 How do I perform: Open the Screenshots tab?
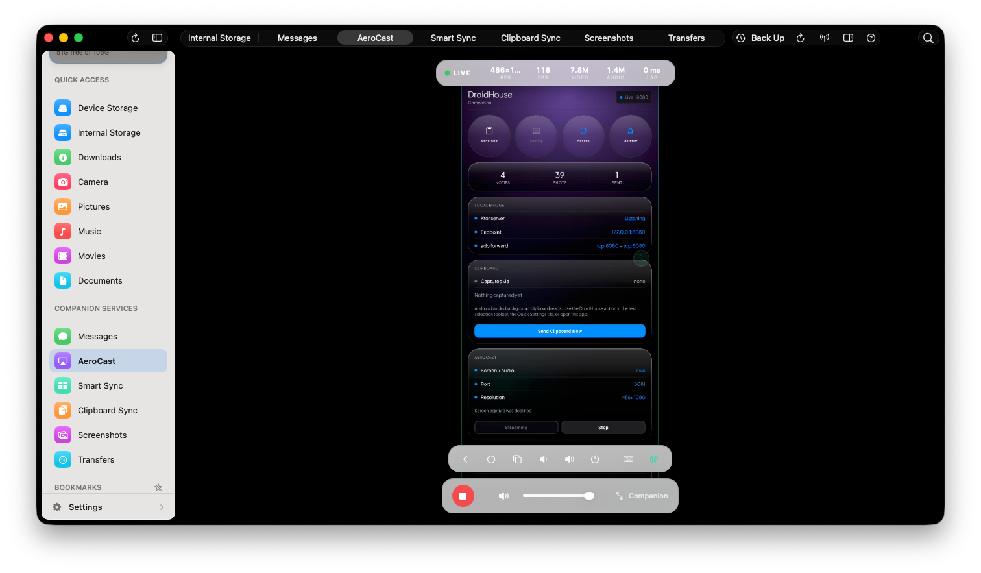[609, 38]
